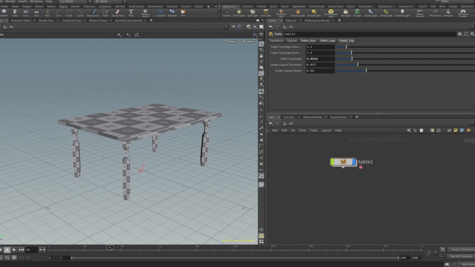
Task: Switch to the Table_Legs tab
Action: click(x=327, y=40)
